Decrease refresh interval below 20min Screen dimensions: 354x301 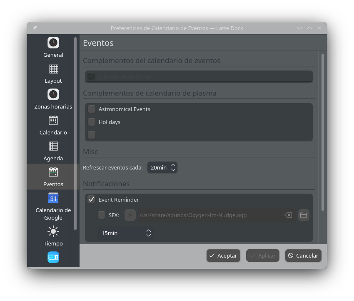[x=173, y=170]
